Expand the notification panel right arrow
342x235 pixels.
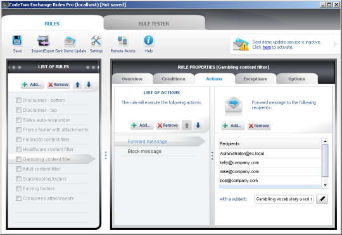[x=336, y=44]
